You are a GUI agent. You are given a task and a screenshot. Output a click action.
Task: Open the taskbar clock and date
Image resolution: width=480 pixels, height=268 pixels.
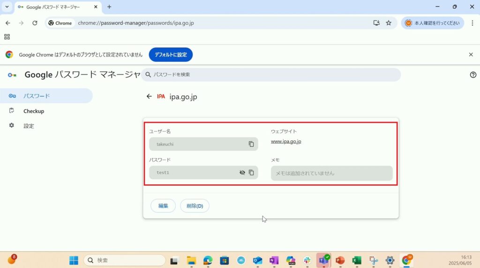click(x=460, y=260)
